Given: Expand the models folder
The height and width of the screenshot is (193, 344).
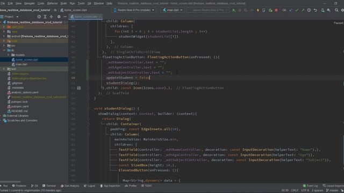Looking at the screenshot, I should pyautogui.click(x=9, y=55).
